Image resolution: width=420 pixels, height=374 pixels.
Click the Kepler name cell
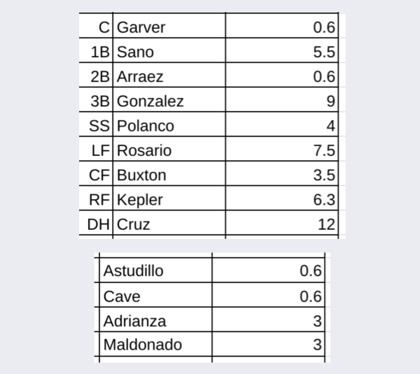click(x=169, y=200)
